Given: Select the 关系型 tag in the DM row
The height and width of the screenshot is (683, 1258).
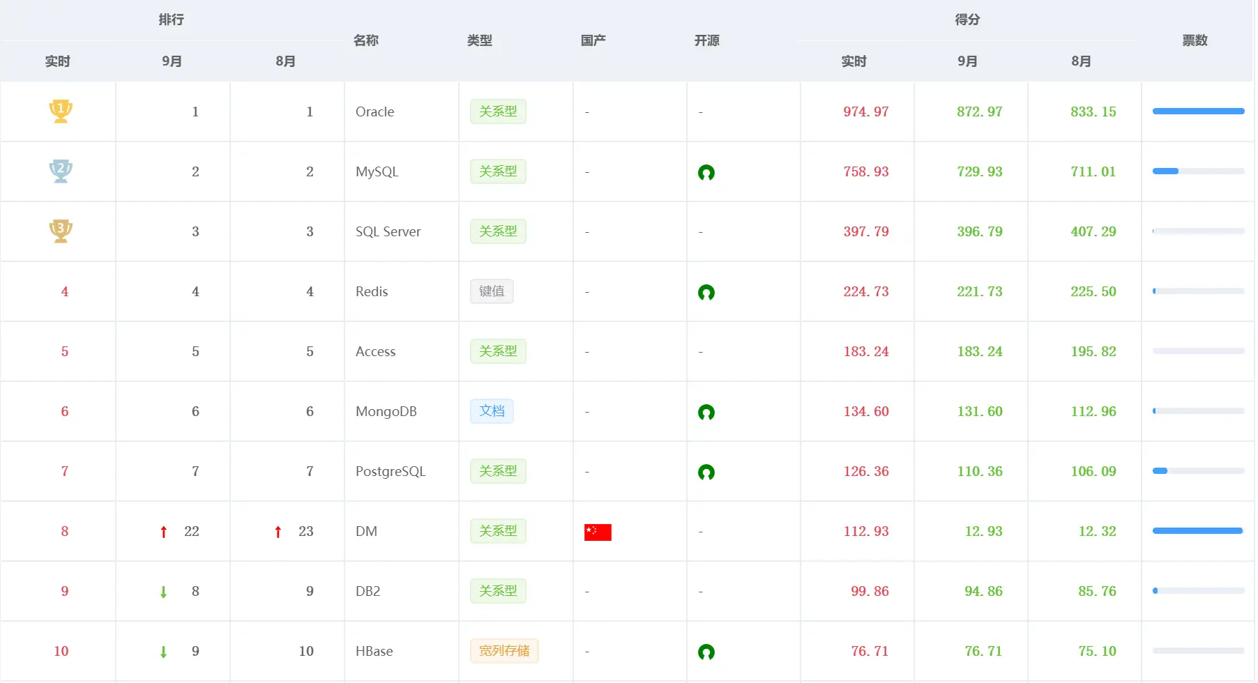Looking at the screenshot, I should point(498,531).
